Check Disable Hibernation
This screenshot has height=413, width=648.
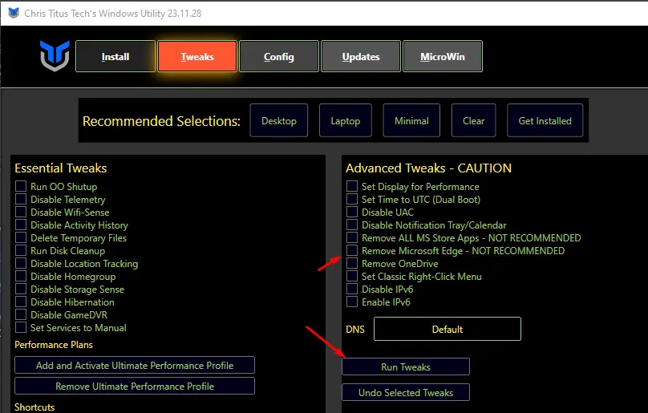[x=21, y=302]
